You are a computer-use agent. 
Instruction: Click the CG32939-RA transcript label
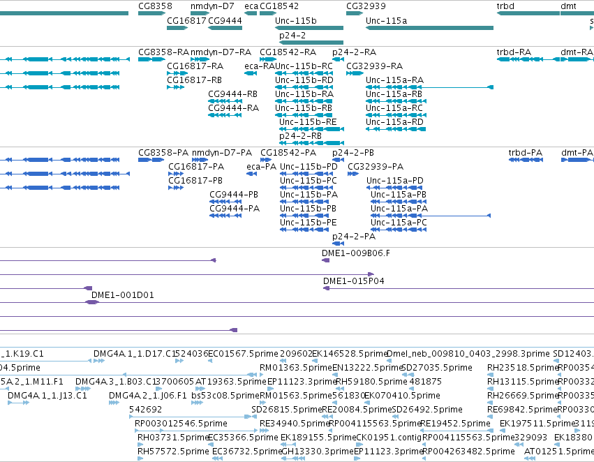point(374,66)
